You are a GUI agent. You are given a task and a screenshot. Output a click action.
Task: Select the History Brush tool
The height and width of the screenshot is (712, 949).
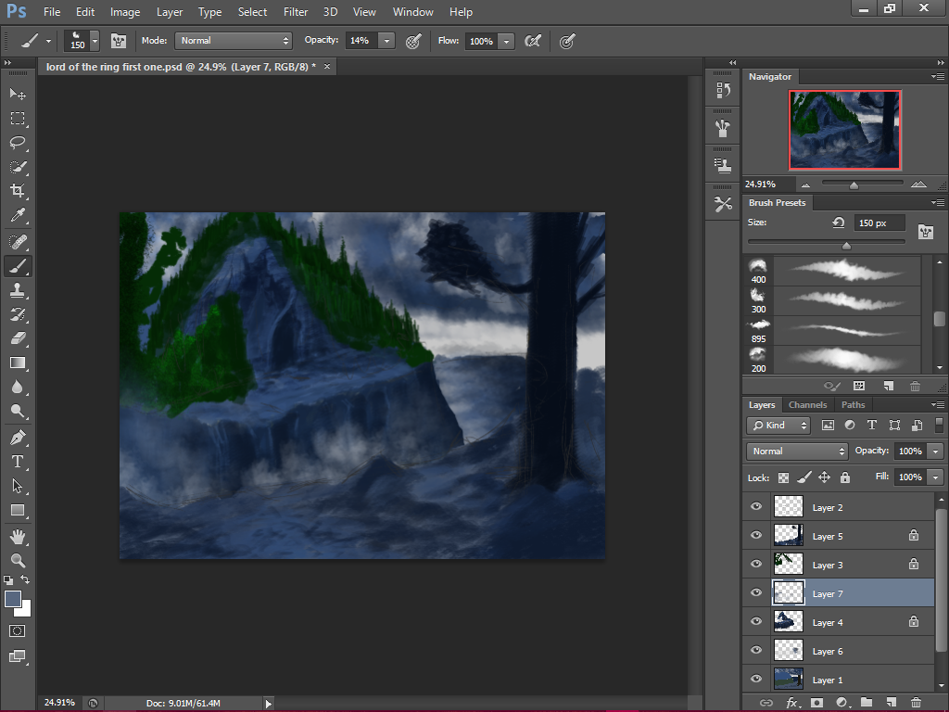(18, 314)
